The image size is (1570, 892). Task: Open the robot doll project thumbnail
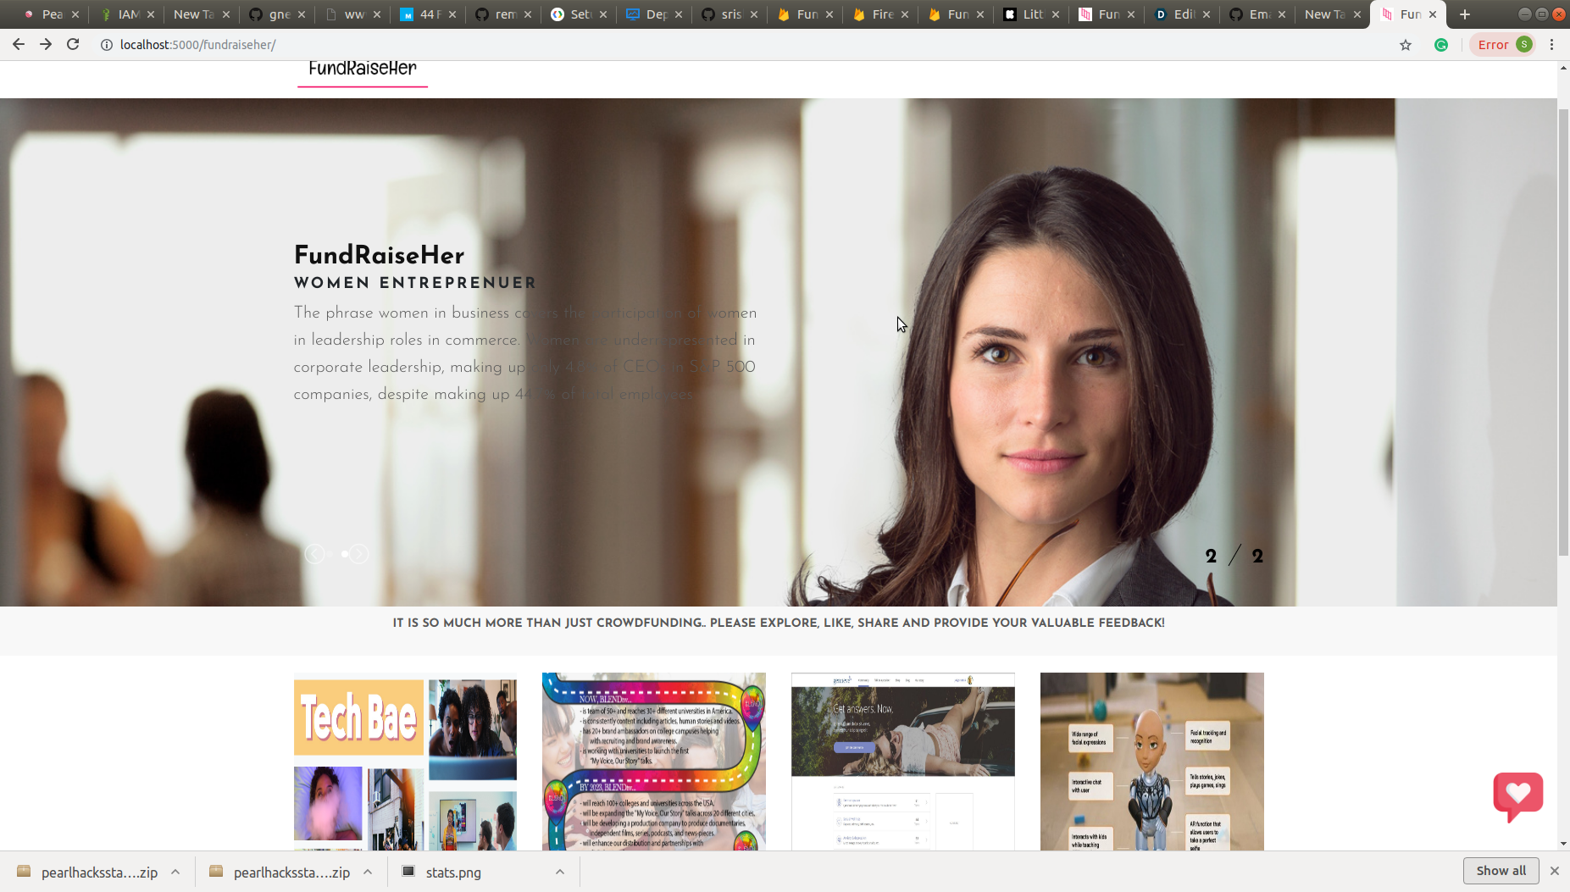(x=1152, y=762)
